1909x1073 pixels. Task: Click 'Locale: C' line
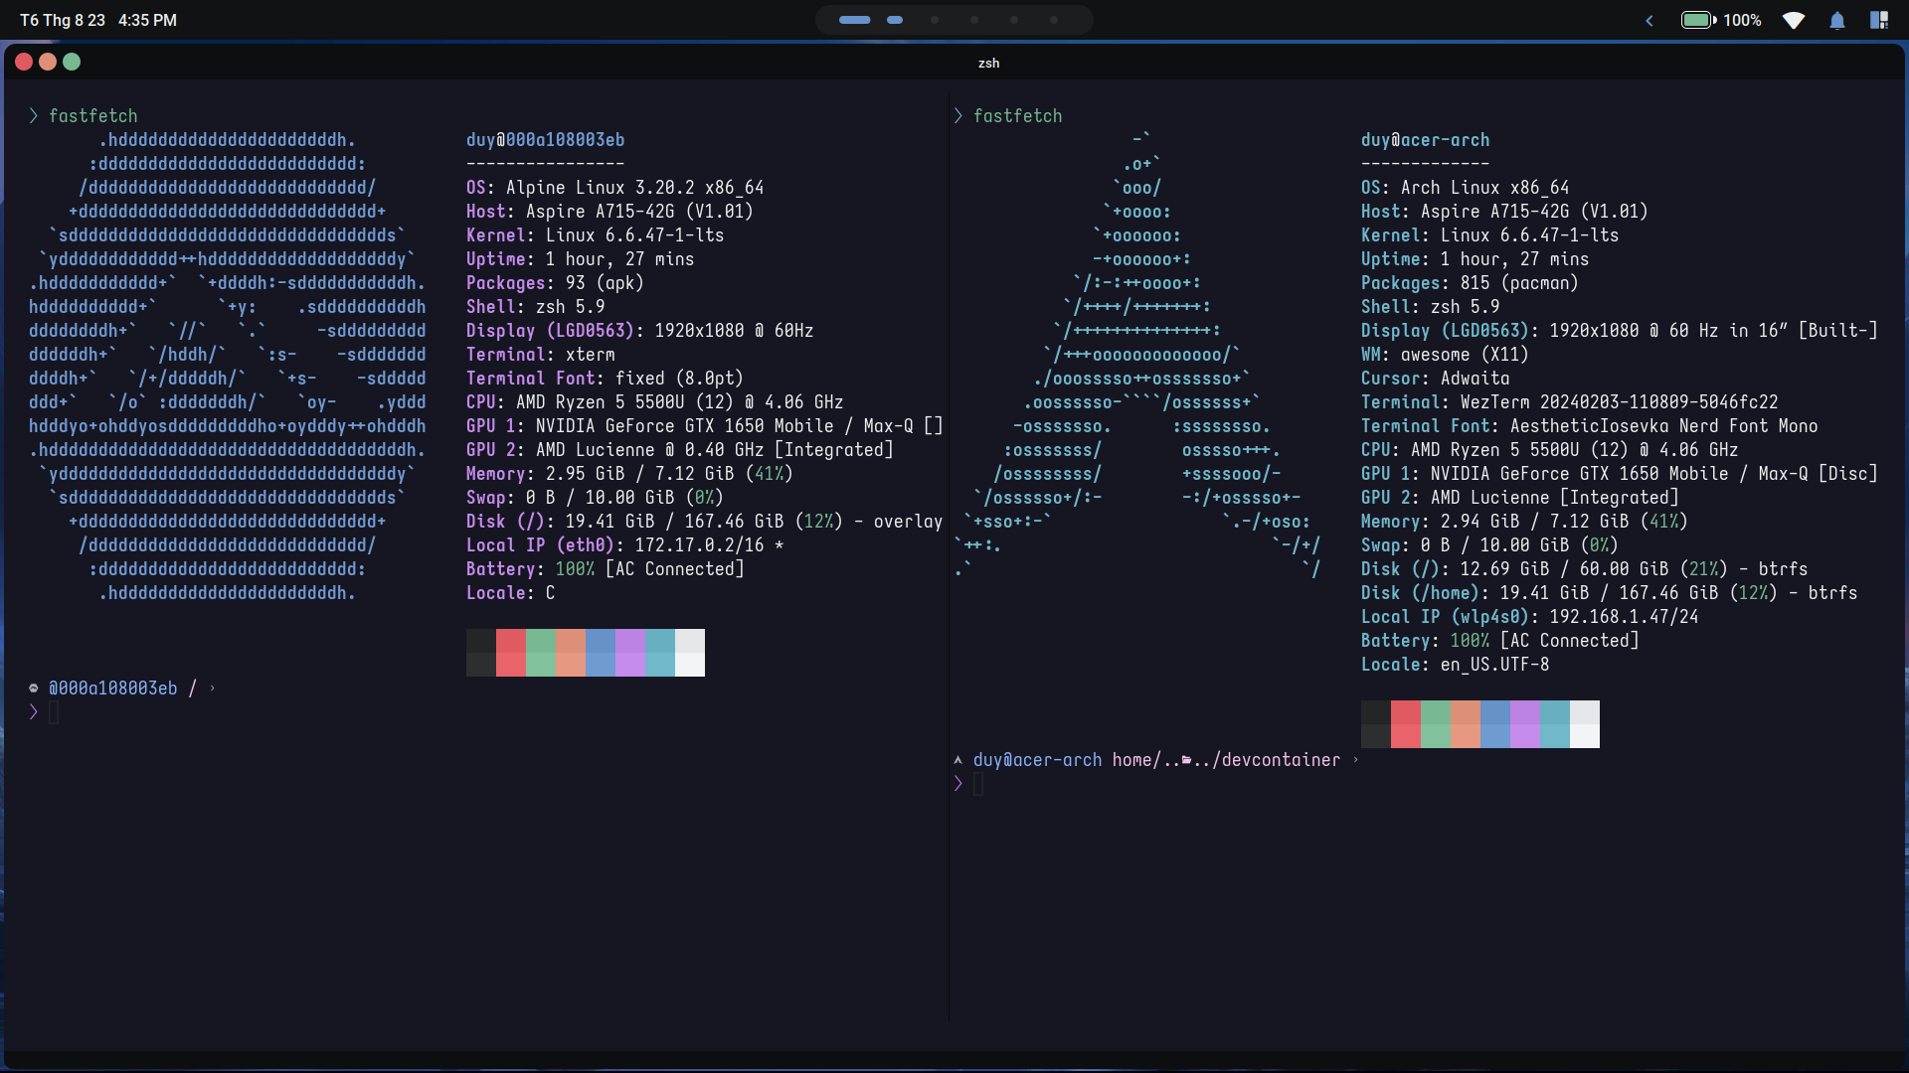point(511,593)
